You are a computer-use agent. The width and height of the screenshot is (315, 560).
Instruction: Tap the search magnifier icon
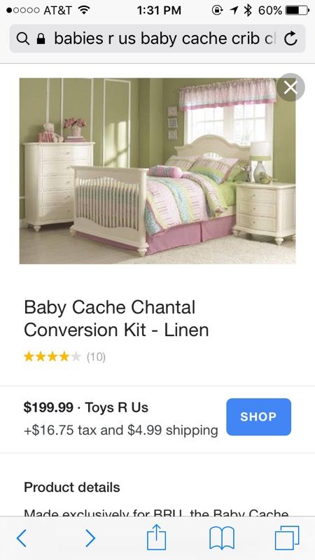[23, 39]
